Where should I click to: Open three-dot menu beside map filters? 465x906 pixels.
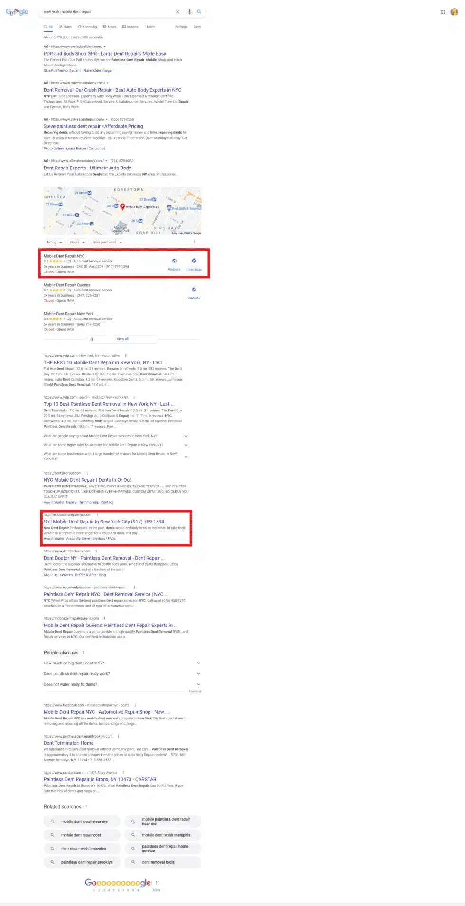pos(195,241)
